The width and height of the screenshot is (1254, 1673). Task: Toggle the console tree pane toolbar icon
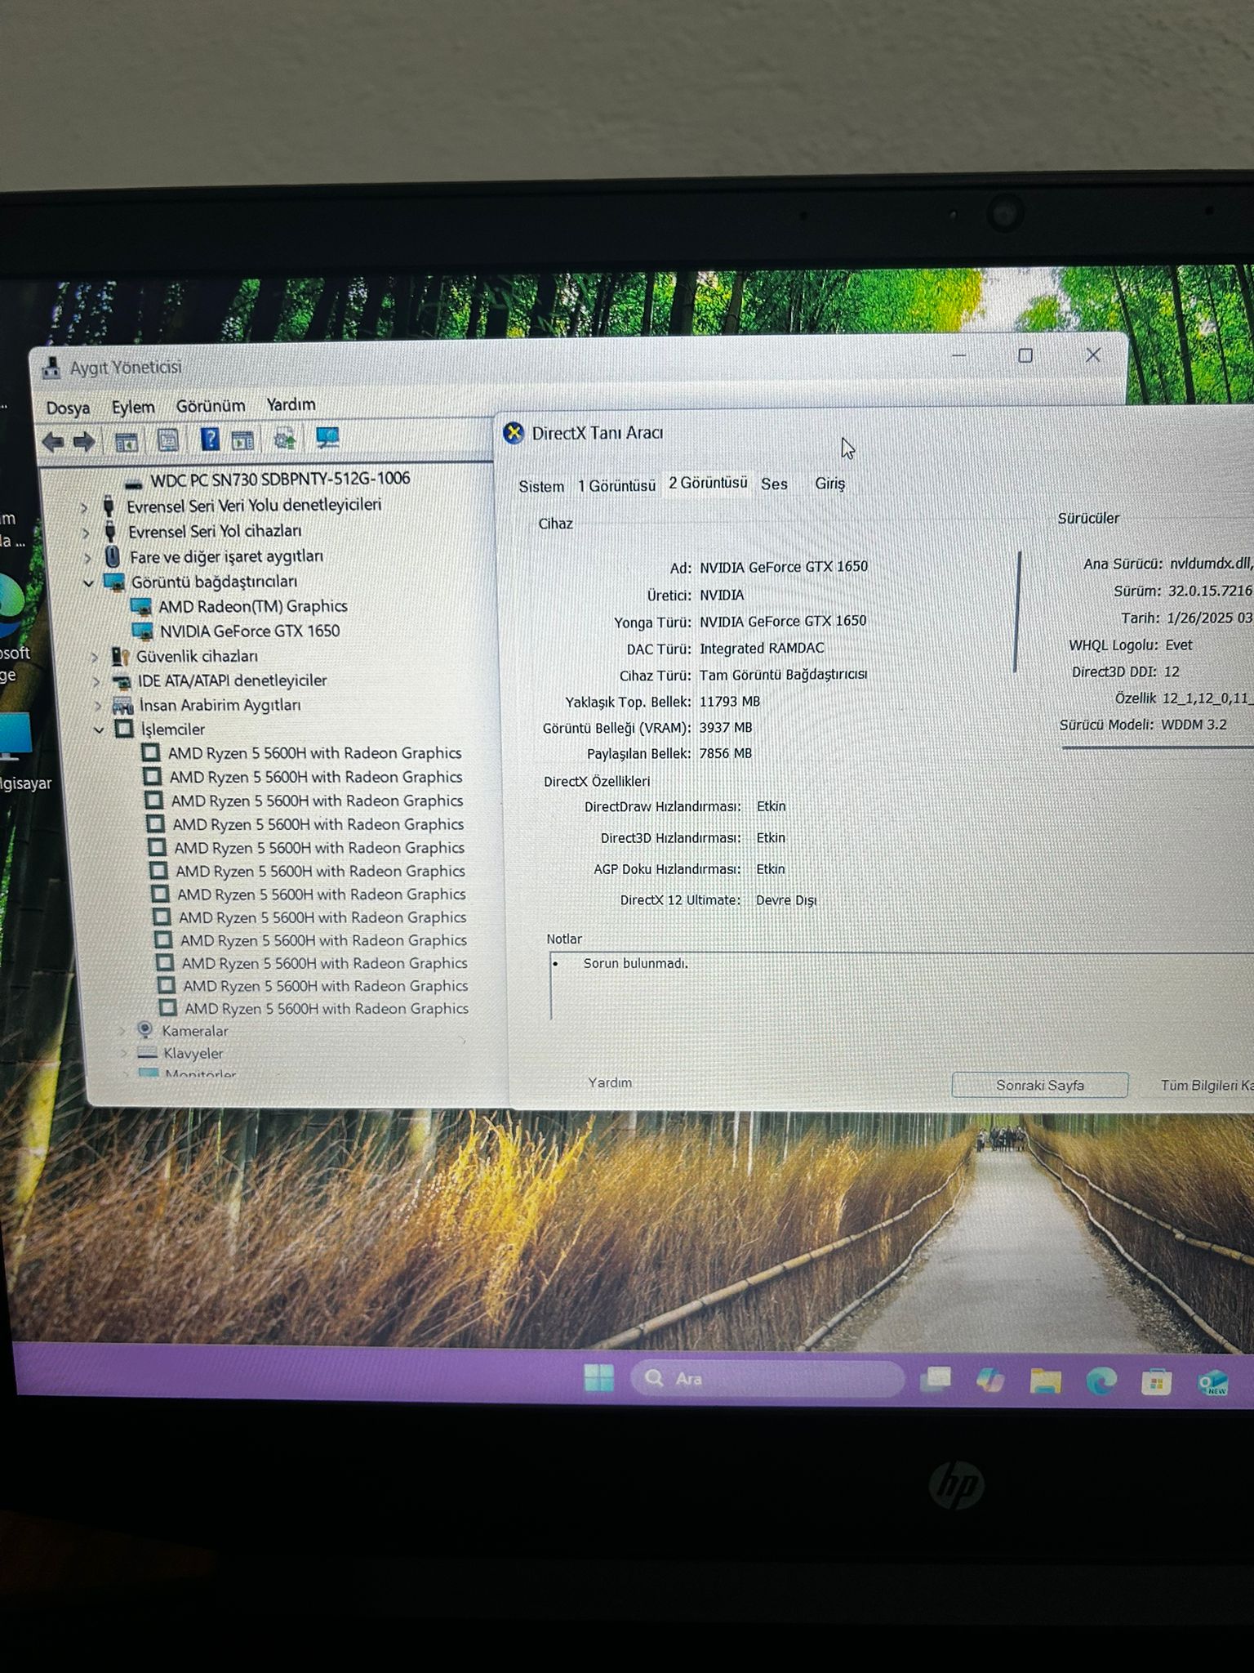click(126, 442)
